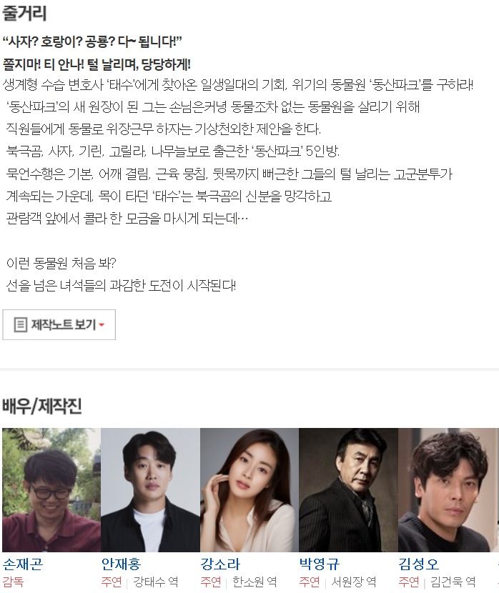Click the 배우/제작진 section heading
The image size is (499, 593).
coord(42,407)
